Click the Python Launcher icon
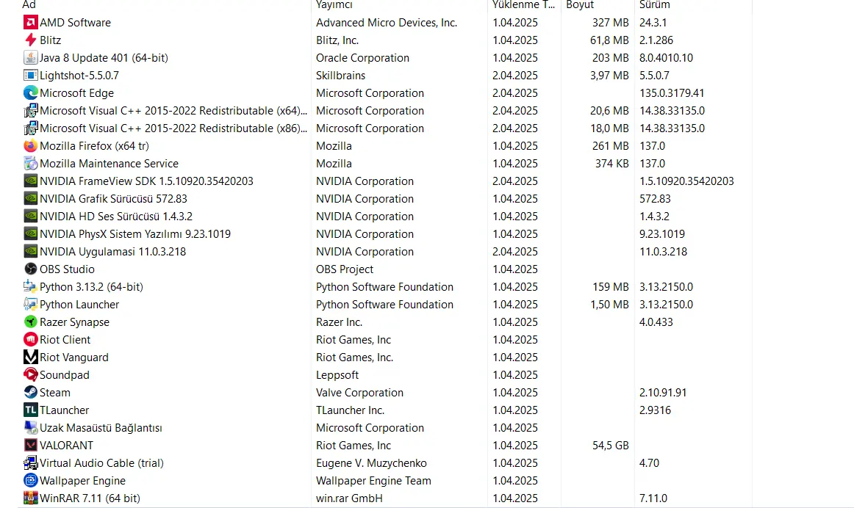The height and width of the screenshot is (508, 854). [31, 305]
